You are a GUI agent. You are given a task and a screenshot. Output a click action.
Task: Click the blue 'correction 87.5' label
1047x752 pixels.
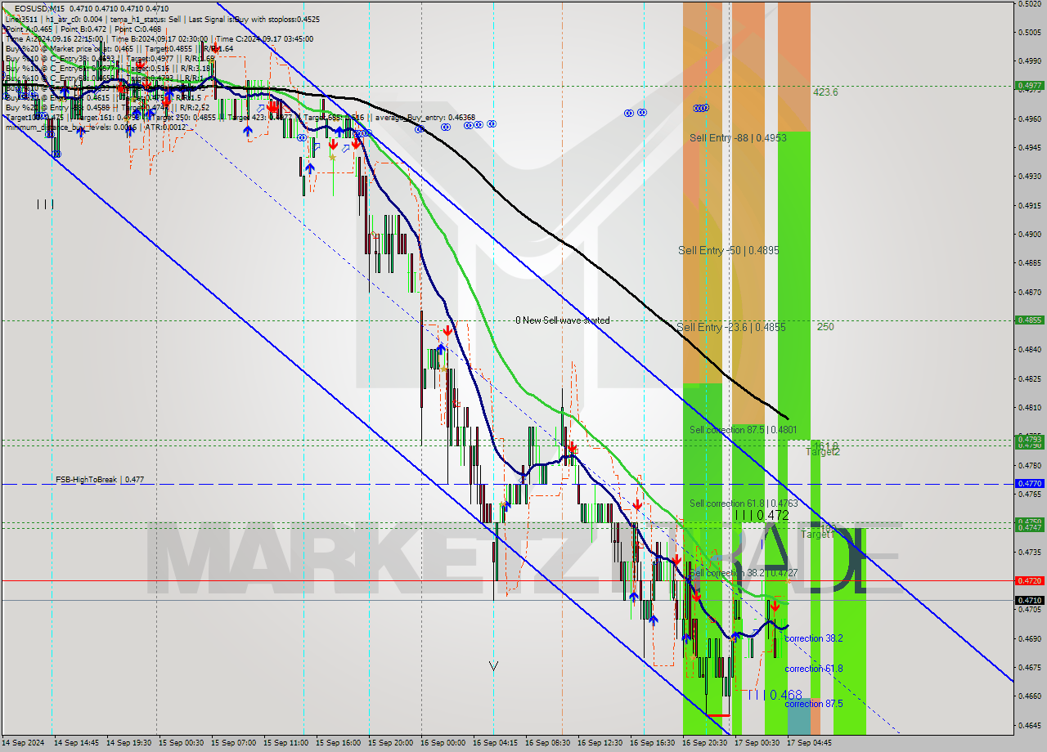click(x=814, y=704)
